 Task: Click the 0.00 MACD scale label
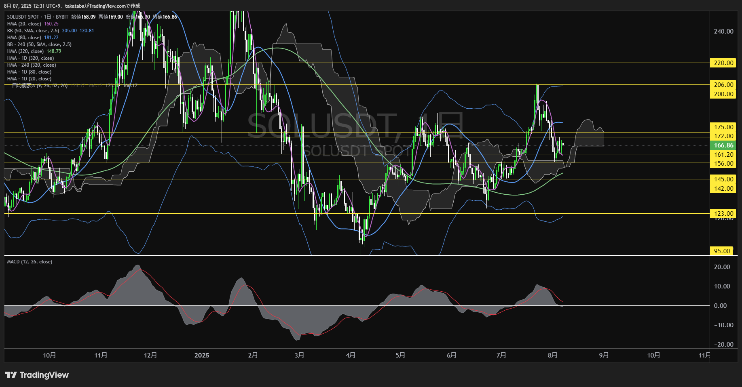coord(721,306)
